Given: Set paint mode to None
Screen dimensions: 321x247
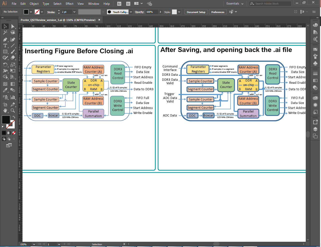Looking at the screenshot, I should pos(14,133).
